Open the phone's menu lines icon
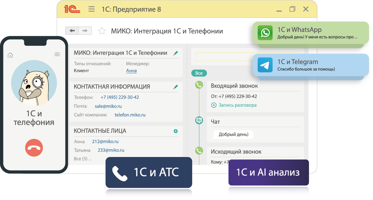The height and width of the screenshot is (200, 373). 57,54
